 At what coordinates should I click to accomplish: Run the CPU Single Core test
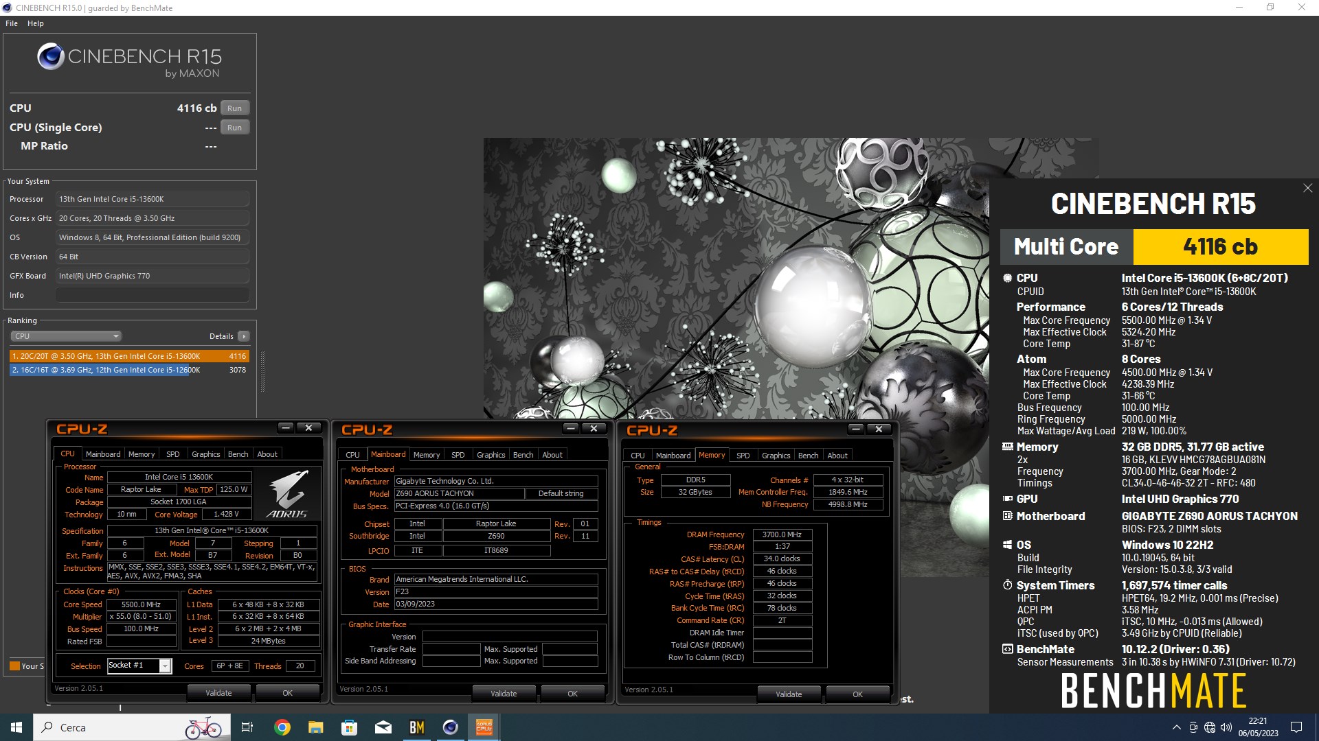[235, 128]
